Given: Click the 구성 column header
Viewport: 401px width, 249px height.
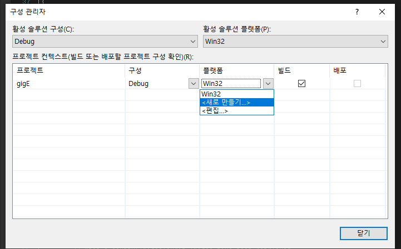Looking at the screenshot, I should (x=162, y=70).
